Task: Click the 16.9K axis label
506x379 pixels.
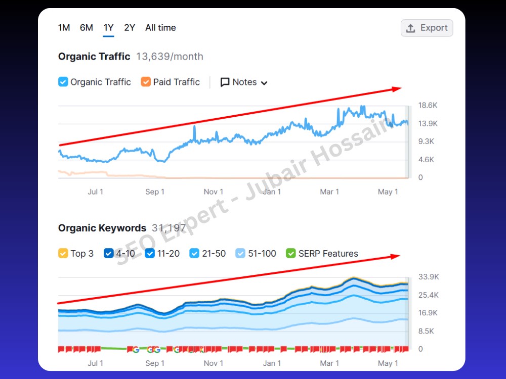Action: coord(428,313)
